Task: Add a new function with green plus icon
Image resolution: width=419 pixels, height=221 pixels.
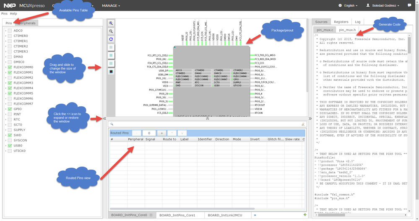Action: [x=305, y=215]
